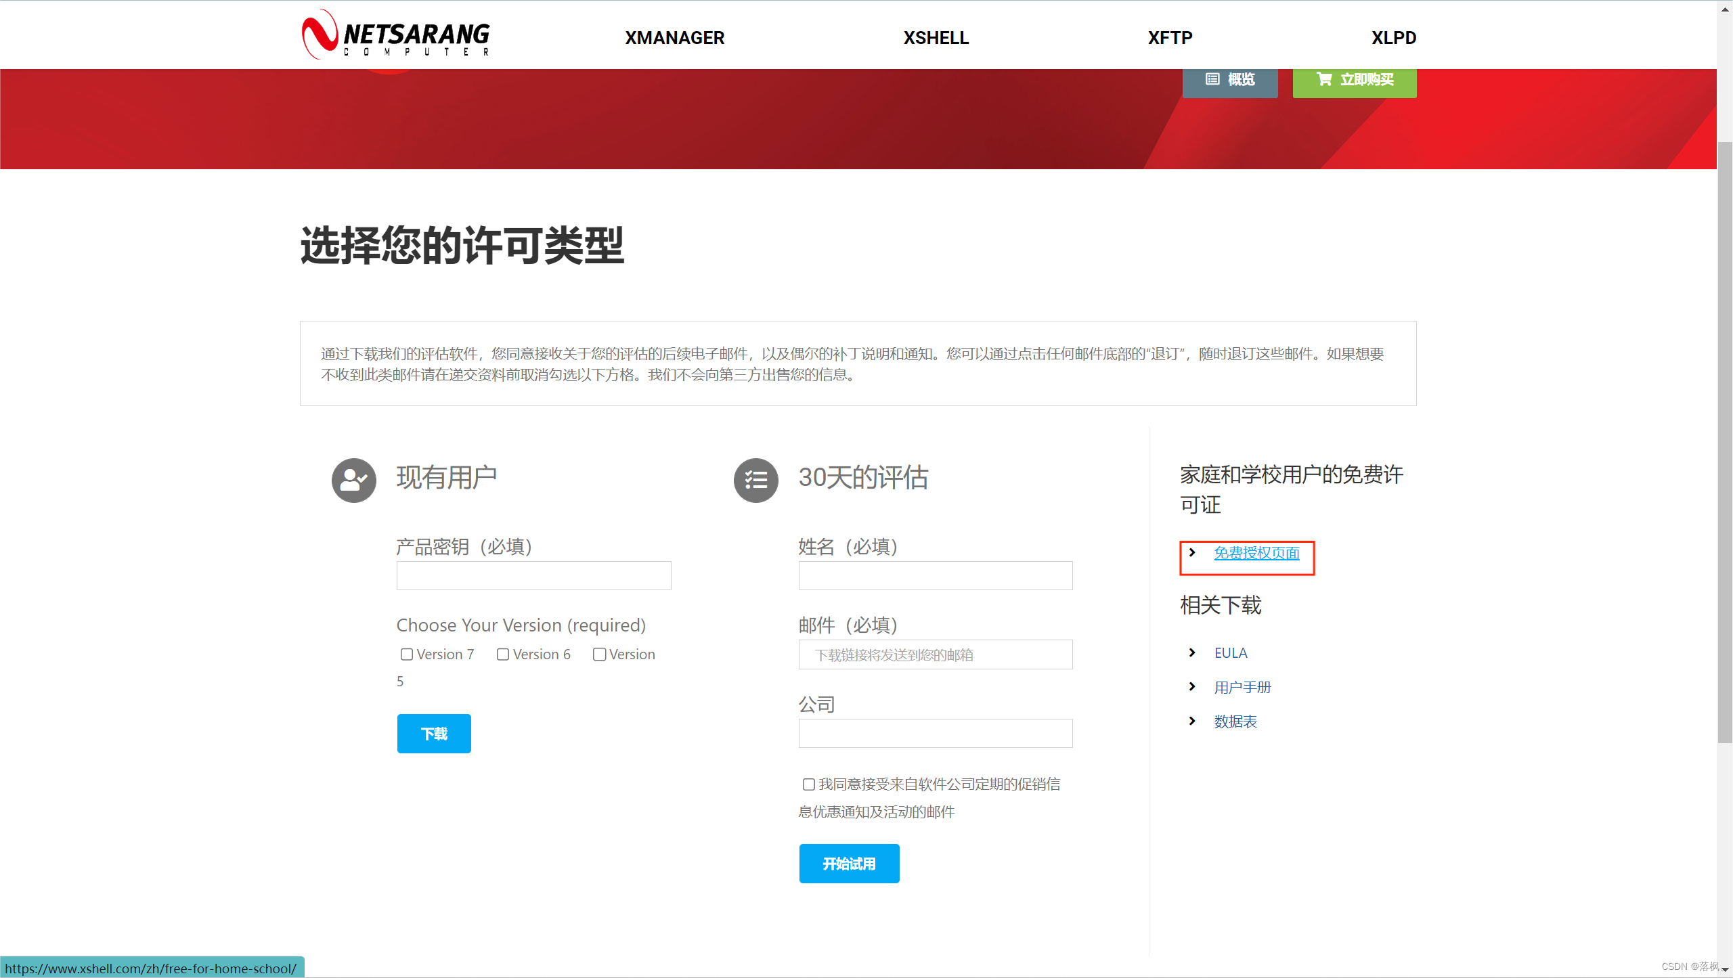Click the existing user icon
This screenshot has height=978, width=1733.
coord(353,480)
